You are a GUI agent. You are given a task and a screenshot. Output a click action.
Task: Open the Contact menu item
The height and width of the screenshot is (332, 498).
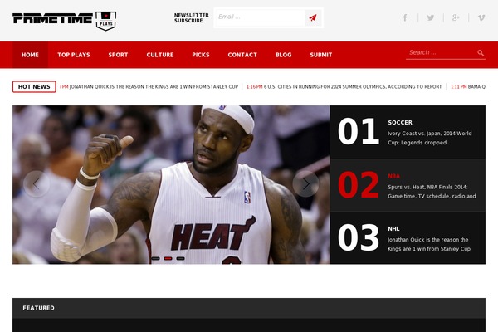[242, 55]
